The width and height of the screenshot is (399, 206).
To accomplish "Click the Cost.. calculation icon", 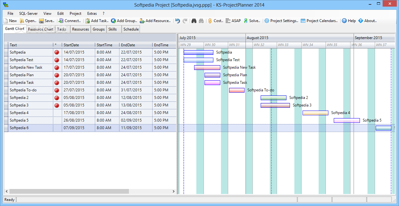I will tap(210, 21).
